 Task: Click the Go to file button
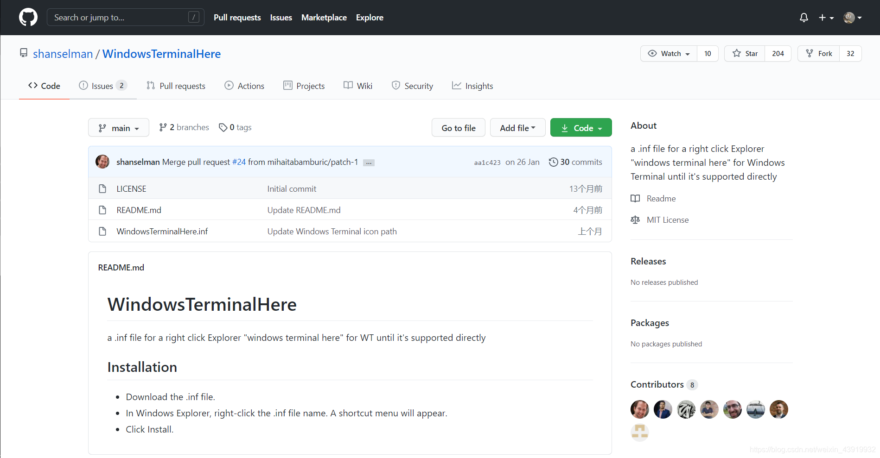459,127
